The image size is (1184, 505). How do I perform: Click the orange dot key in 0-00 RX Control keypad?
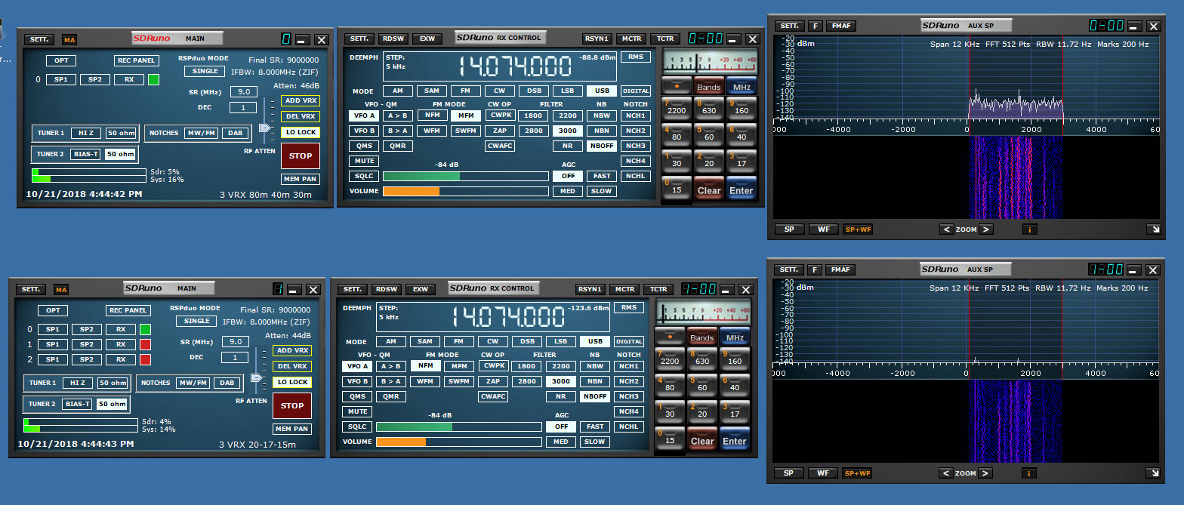coord(677,86)
